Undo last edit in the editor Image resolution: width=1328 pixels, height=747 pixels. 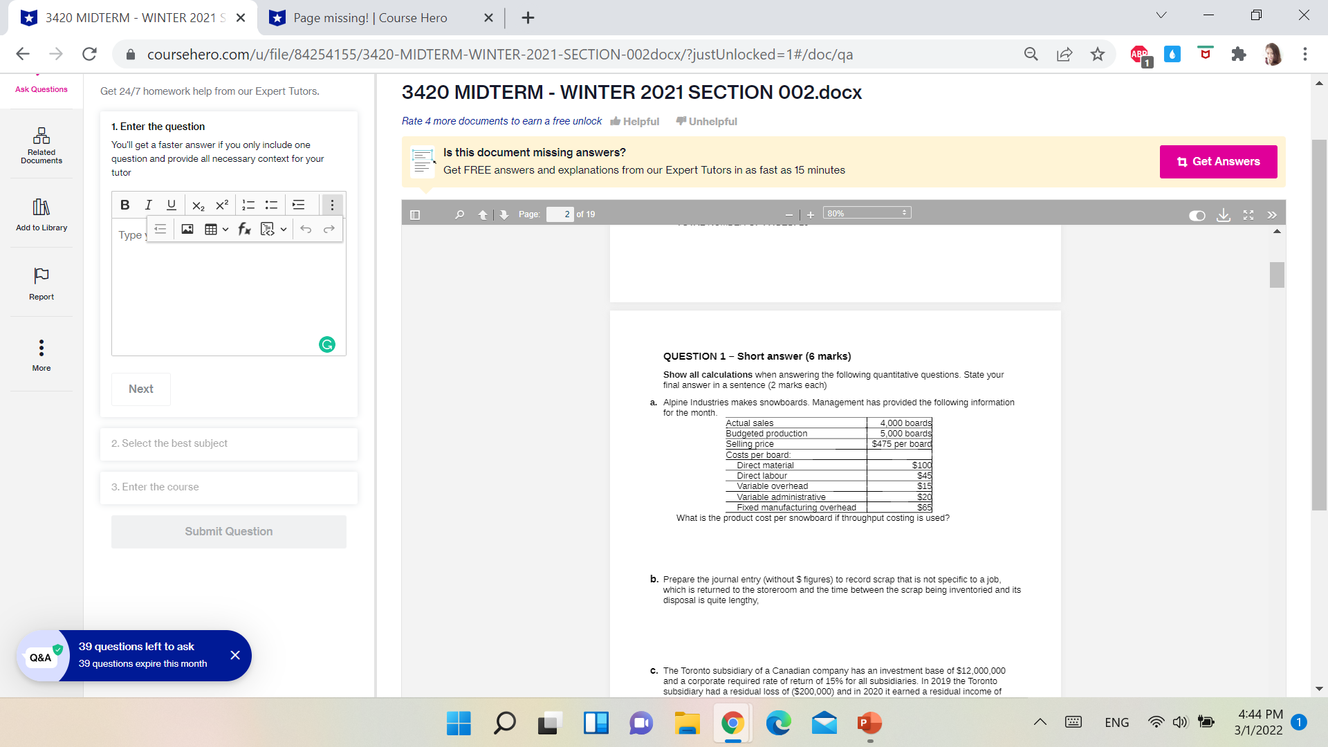point(306,229)
